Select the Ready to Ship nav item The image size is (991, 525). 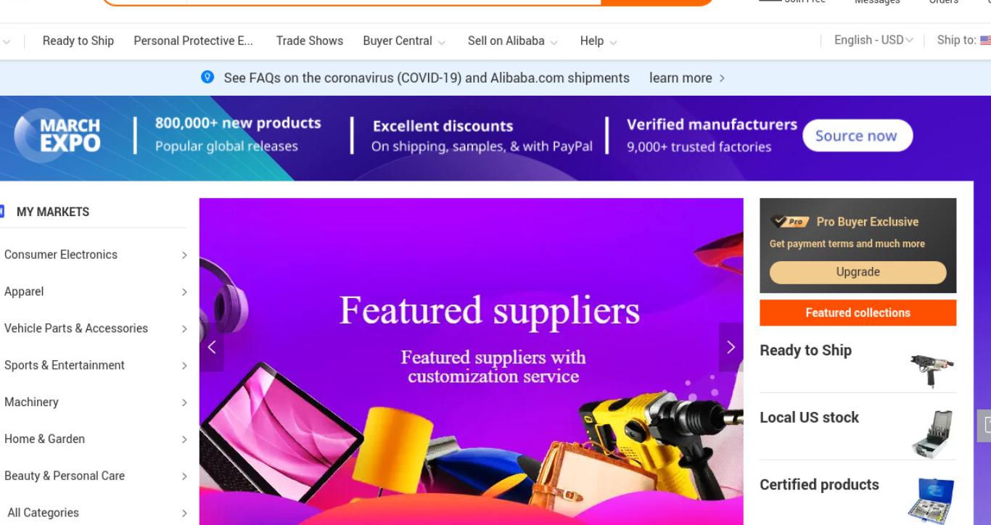pos(78,41)
